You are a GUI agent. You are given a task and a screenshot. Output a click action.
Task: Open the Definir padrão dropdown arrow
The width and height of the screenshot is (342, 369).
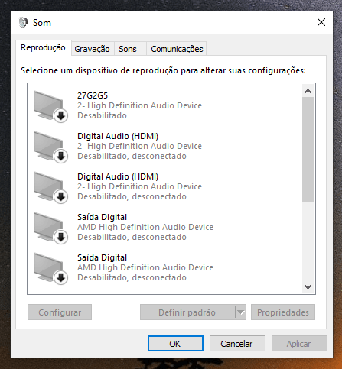click(x=240, y=312)
